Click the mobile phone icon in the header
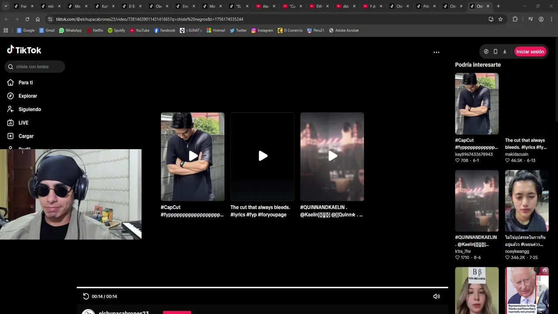Image resolution: width=558 pixels, height=314 pixels. click(495, 51)
